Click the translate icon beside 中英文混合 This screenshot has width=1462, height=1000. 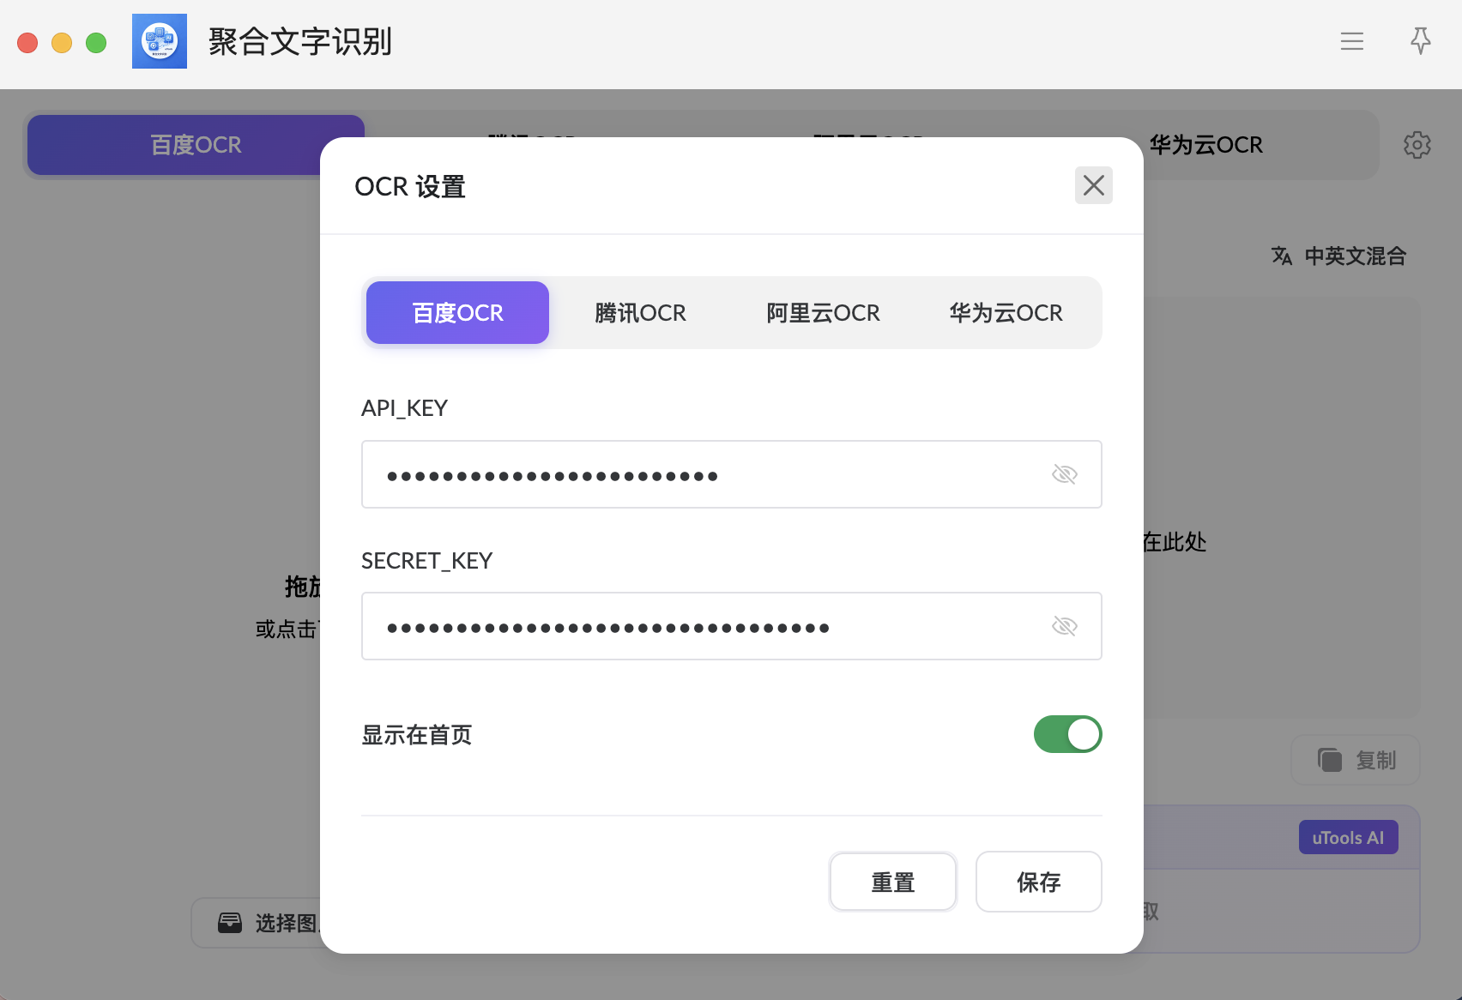pos(1282,256)
